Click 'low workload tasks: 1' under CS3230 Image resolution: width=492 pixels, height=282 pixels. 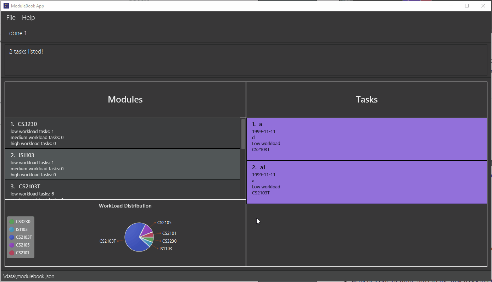(32, 132)
